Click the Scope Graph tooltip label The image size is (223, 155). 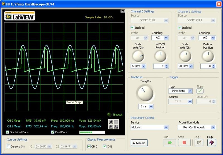click(x=74, y=102)
